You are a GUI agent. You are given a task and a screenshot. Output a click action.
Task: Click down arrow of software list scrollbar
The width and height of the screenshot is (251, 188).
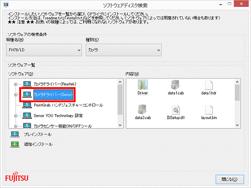coord(120,125)
